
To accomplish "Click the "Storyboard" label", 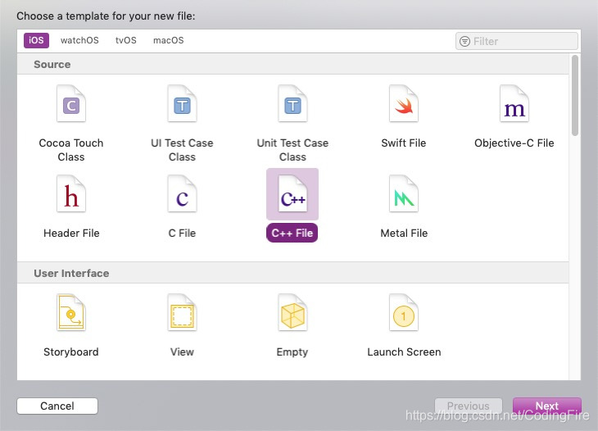I will coord(71,352).
